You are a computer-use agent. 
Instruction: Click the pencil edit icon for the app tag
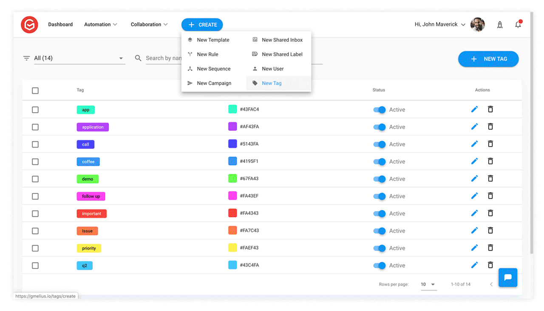pos(475,109)
